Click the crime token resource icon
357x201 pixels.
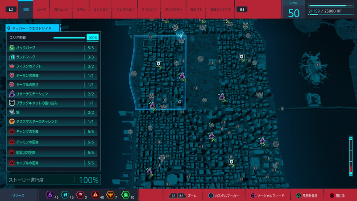click(x=95, y=195)
